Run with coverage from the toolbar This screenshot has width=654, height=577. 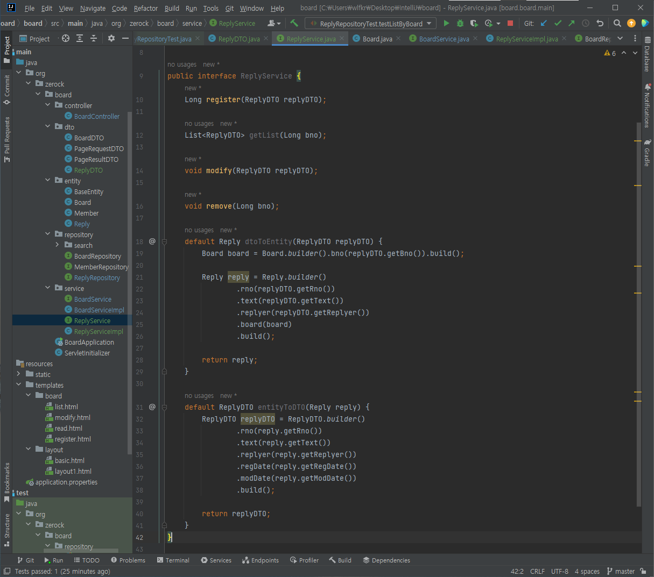tap(474, 23)
